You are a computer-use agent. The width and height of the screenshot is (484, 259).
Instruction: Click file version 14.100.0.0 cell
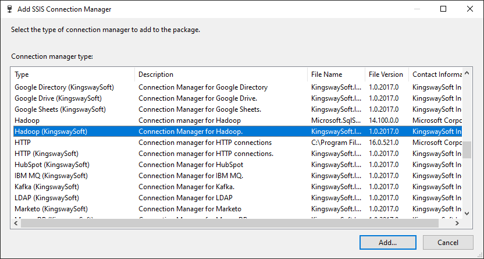point(384,120)
